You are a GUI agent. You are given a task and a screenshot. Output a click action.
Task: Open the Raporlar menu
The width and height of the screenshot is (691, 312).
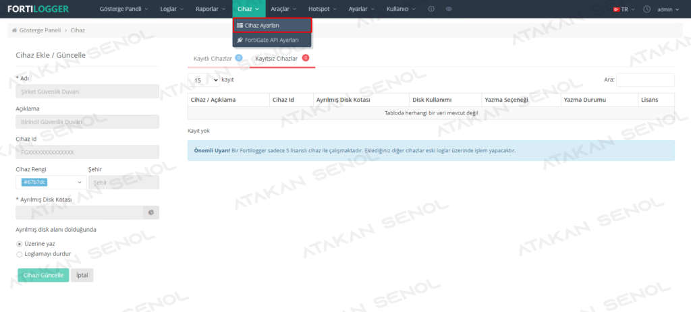[x=211, y=9]
